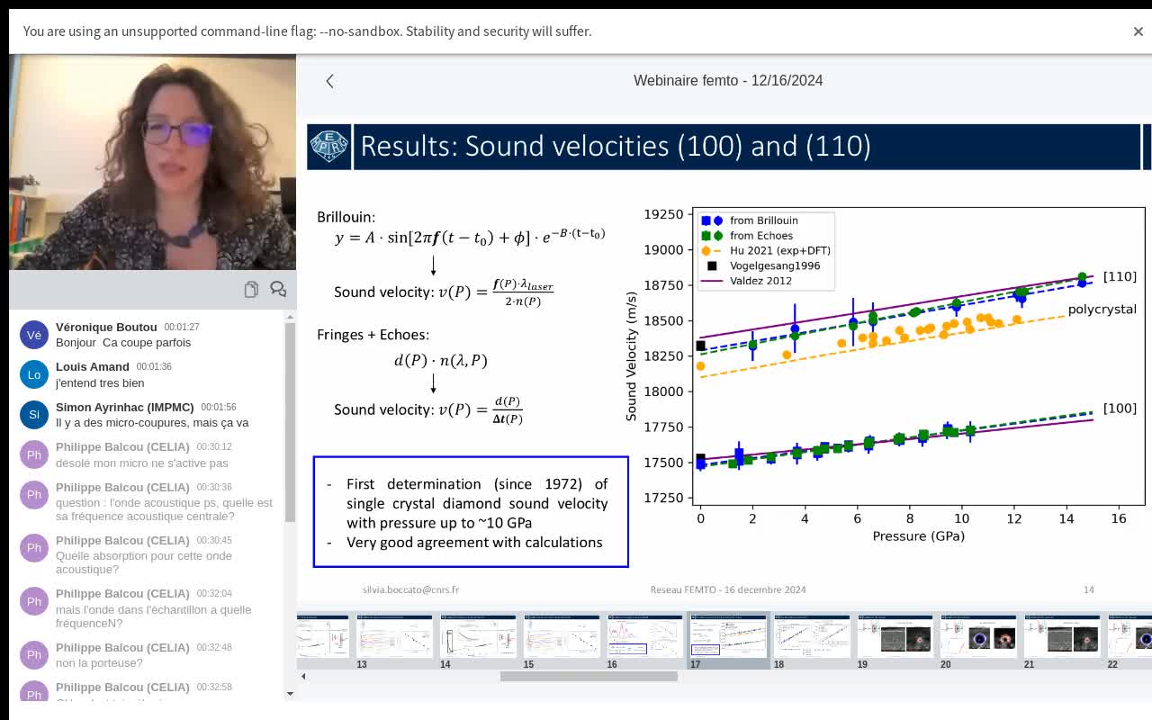The height and width of the screenshot is (720, 1152).
Task: Click Philippe Balcou's message about acoustic absorption
Action: pos(144,562)
